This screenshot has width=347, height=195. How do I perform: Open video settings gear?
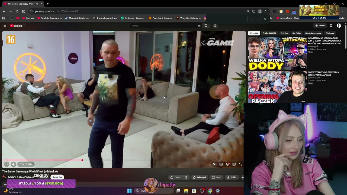click(227, 164)
